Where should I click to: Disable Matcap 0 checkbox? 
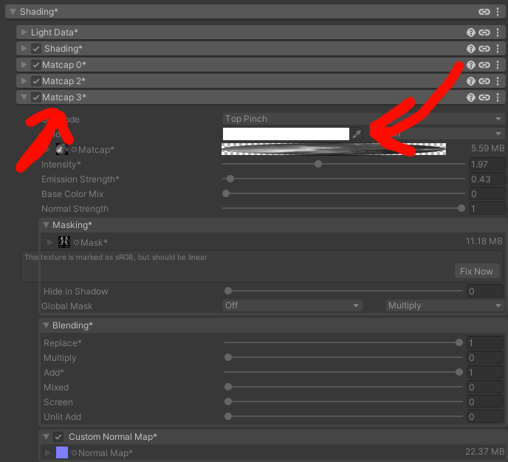pyautogui.click(x=36, y=65)
